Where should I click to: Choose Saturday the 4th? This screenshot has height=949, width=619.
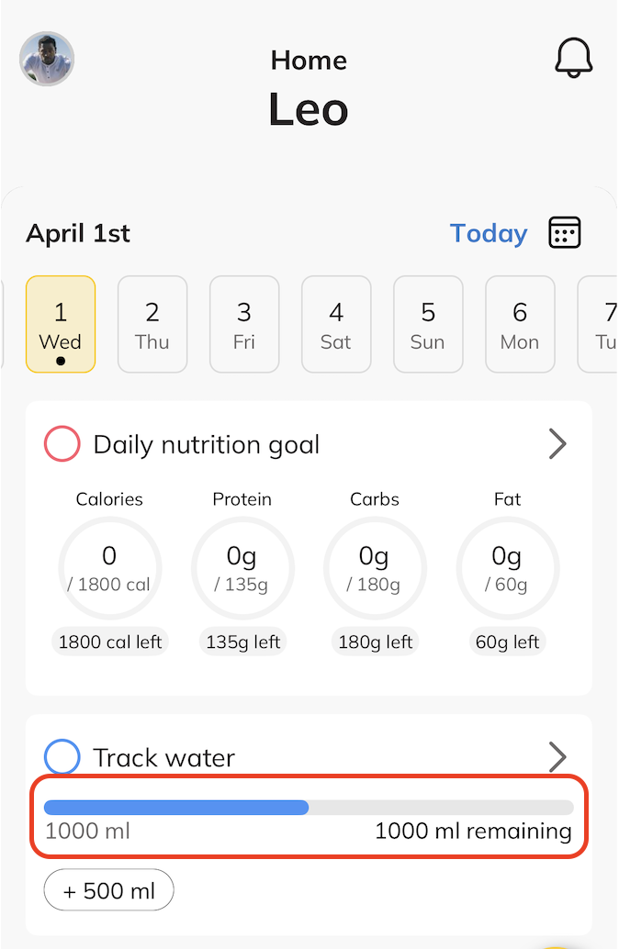pyautogui.click(x=336, y=324)
